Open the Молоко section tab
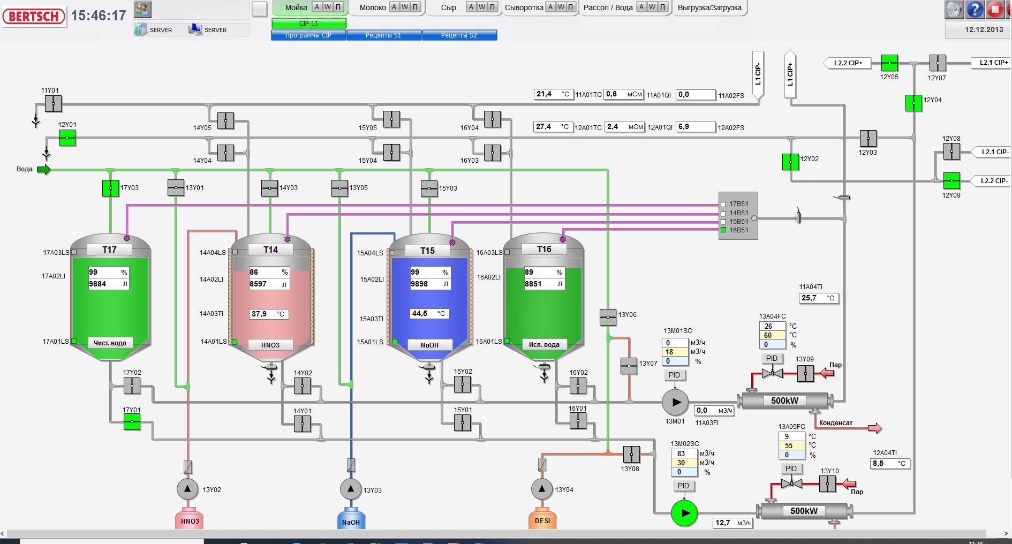 [372, 7]
